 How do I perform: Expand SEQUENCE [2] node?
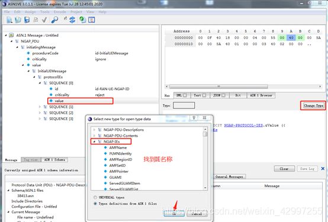click(x=40, y=113)
